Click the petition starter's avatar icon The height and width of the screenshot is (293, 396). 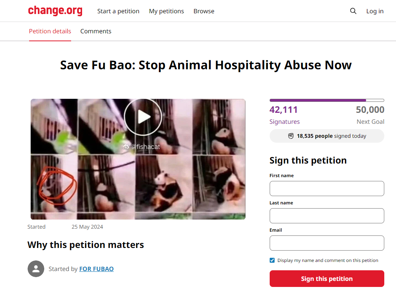click(x=36, y=269)
